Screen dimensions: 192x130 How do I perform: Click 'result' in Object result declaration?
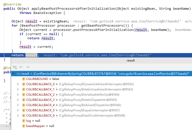click(31, 21)
